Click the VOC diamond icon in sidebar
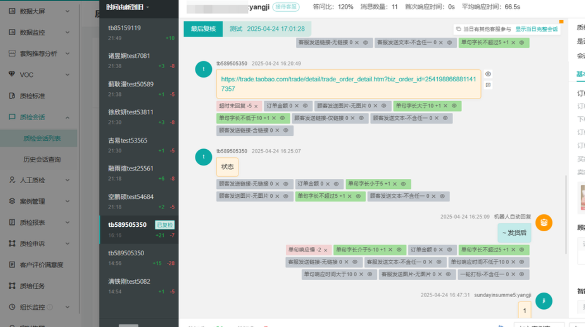This screenshot has width=585, height=327. (x=12, y=75)
